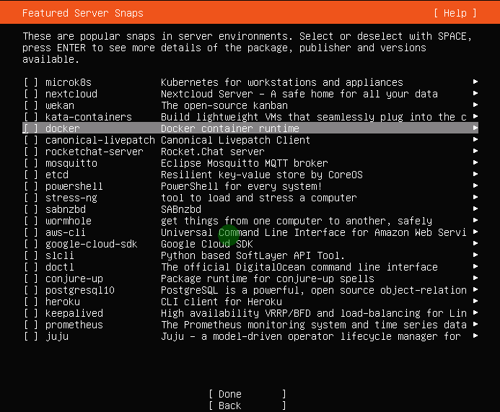Screen dimensions: 500x412
Task: Toggle the postgresql10 snap checkbox
Action: [x=31, y=290]
